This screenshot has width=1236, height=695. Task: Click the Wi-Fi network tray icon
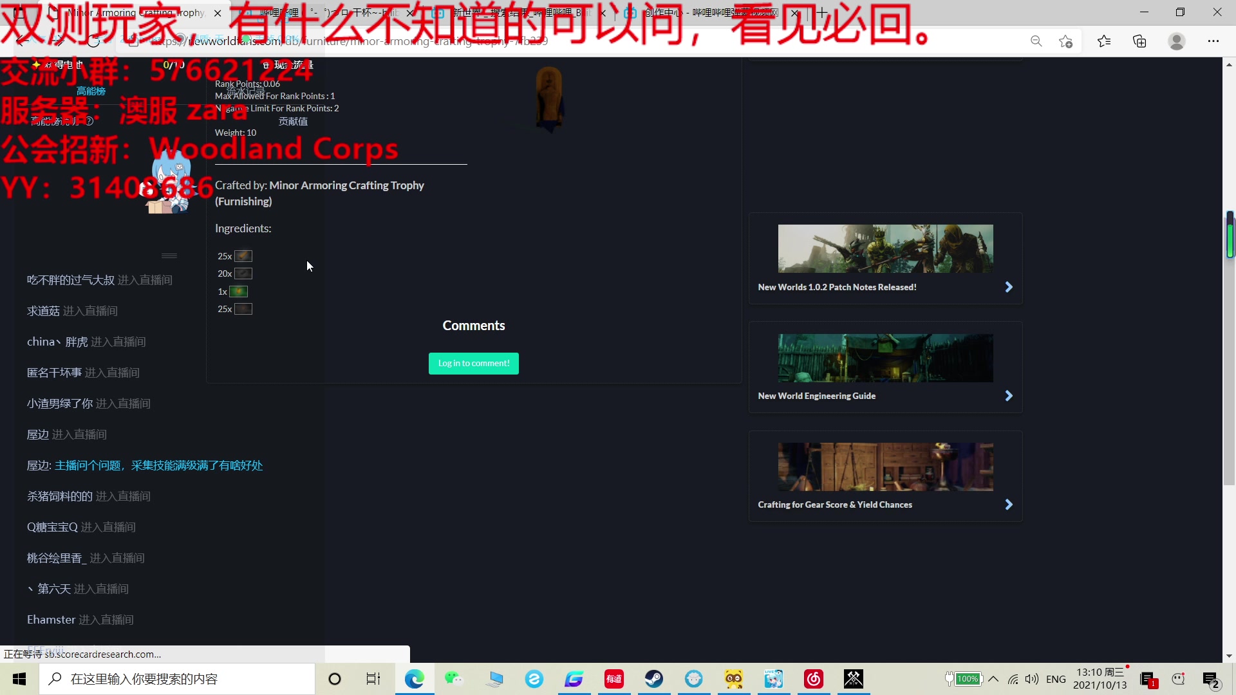pyautogui.click(x=1013, y=680)
